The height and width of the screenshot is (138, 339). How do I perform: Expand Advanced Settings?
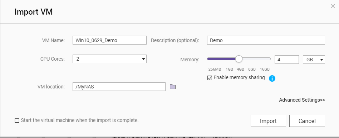click(x=302, y=100)
